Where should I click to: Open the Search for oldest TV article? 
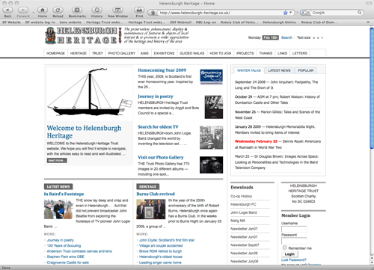pyautogui.click(x=158, y=126)
